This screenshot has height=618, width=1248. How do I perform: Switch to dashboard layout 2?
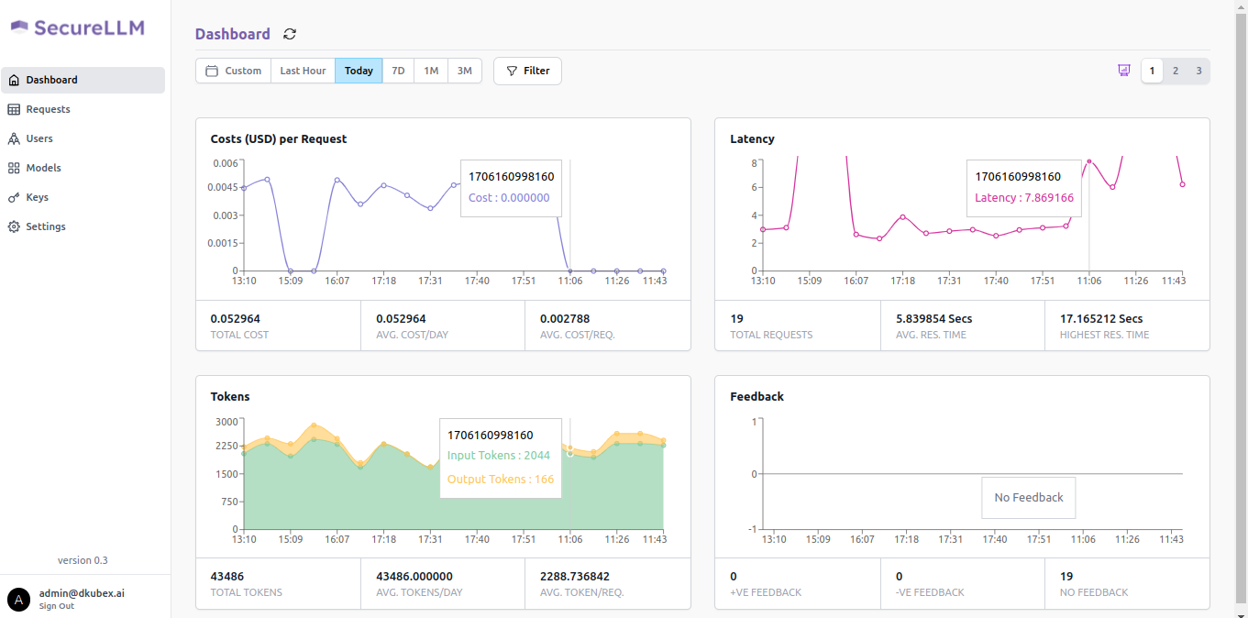click(1176, 71)
